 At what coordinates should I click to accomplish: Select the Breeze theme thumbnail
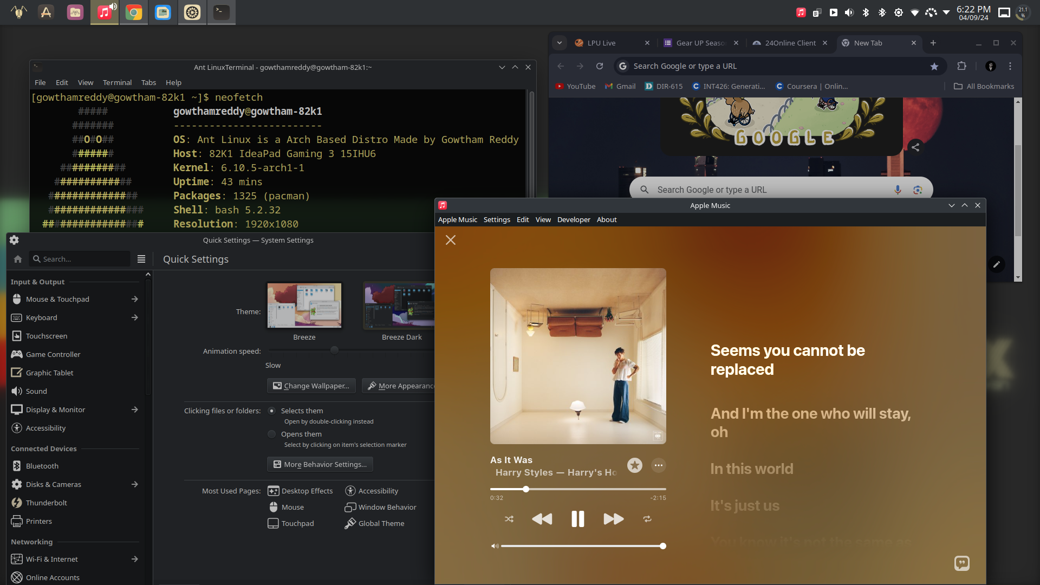pos(304,305)
